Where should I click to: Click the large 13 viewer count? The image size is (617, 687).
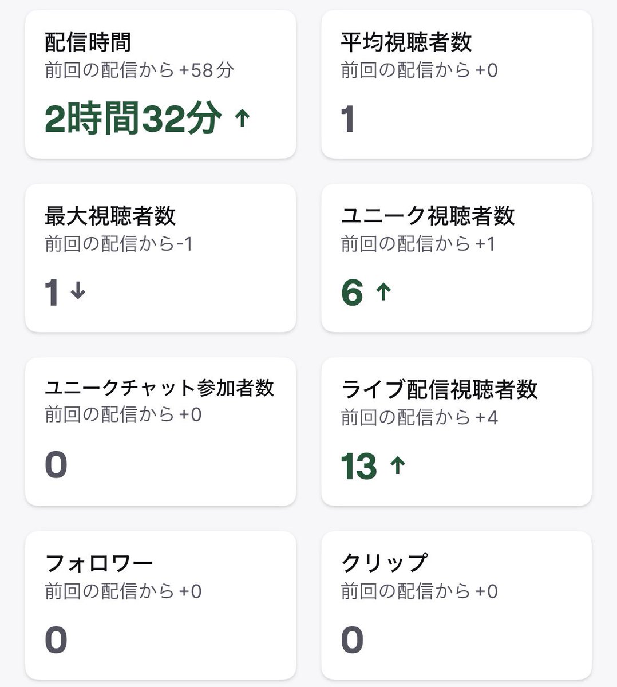tap(359, 466)
